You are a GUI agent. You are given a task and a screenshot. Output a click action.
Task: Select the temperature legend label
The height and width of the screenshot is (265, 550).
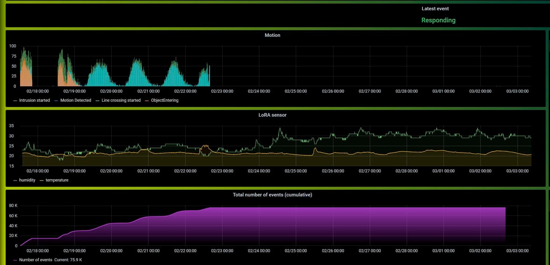point(57,180)
